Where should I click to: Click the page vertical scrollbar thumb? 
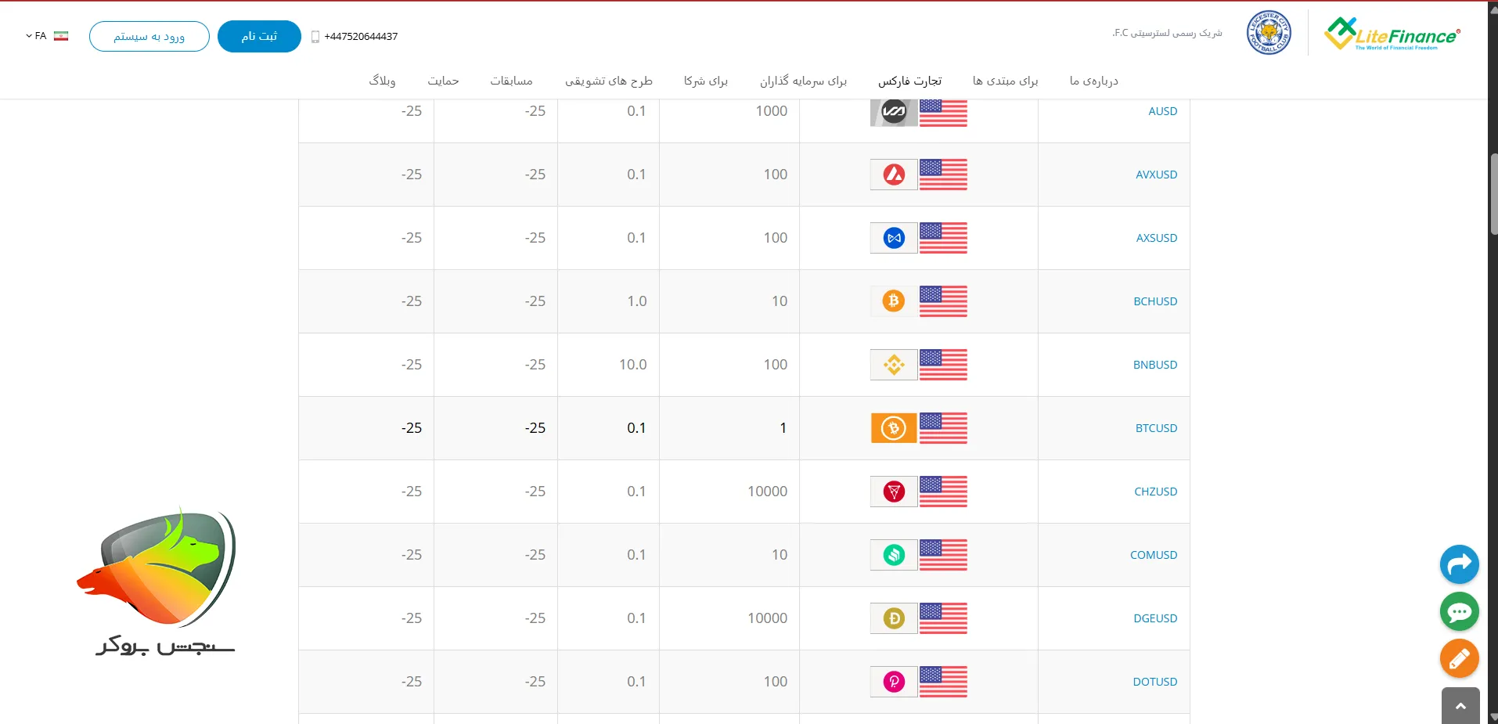[x=1493, y=194]
